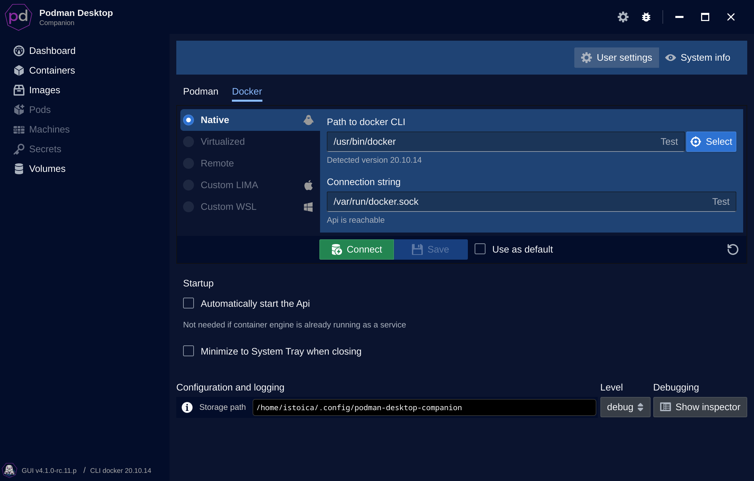Viewport: 754px width, 481px height.
Task: Open Dashboard from the sidebar icon
Action: [x=19, y=51]
